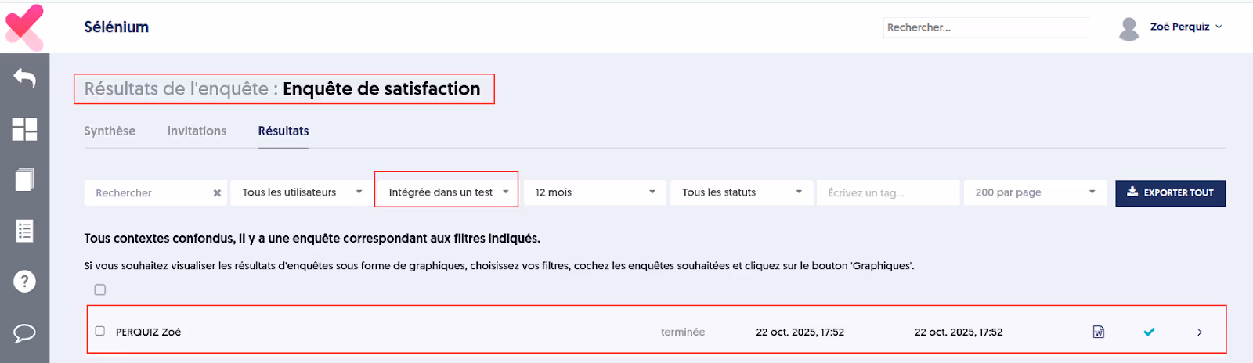Tick the select-all checkbox above results
The height and width of the screenshot is (363, 1253).
click(100, 289)
